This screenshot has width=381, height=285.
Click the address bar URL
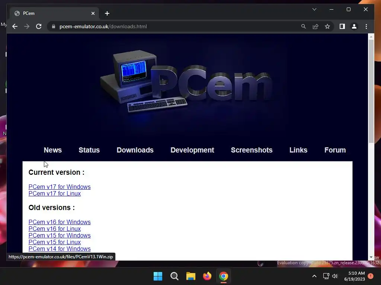tap(103, 26)
